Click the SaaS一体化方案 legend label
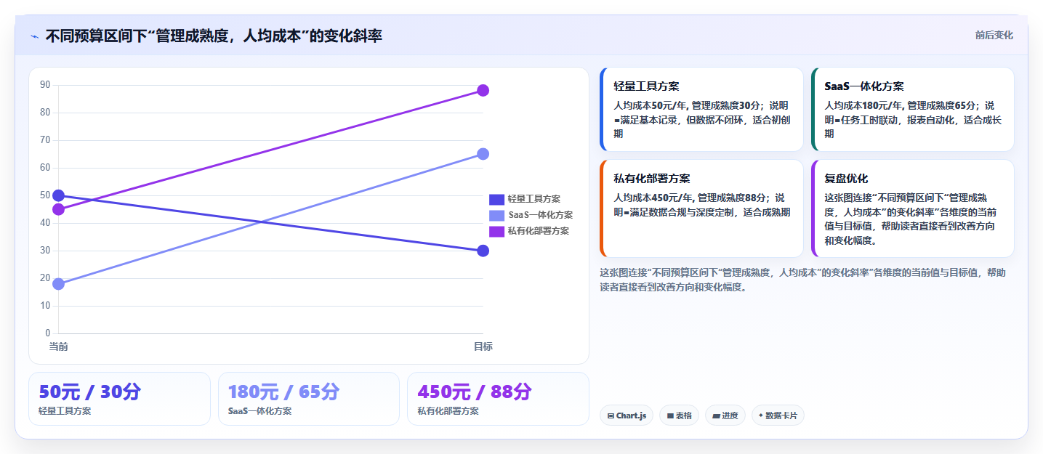 pos(540,215)
